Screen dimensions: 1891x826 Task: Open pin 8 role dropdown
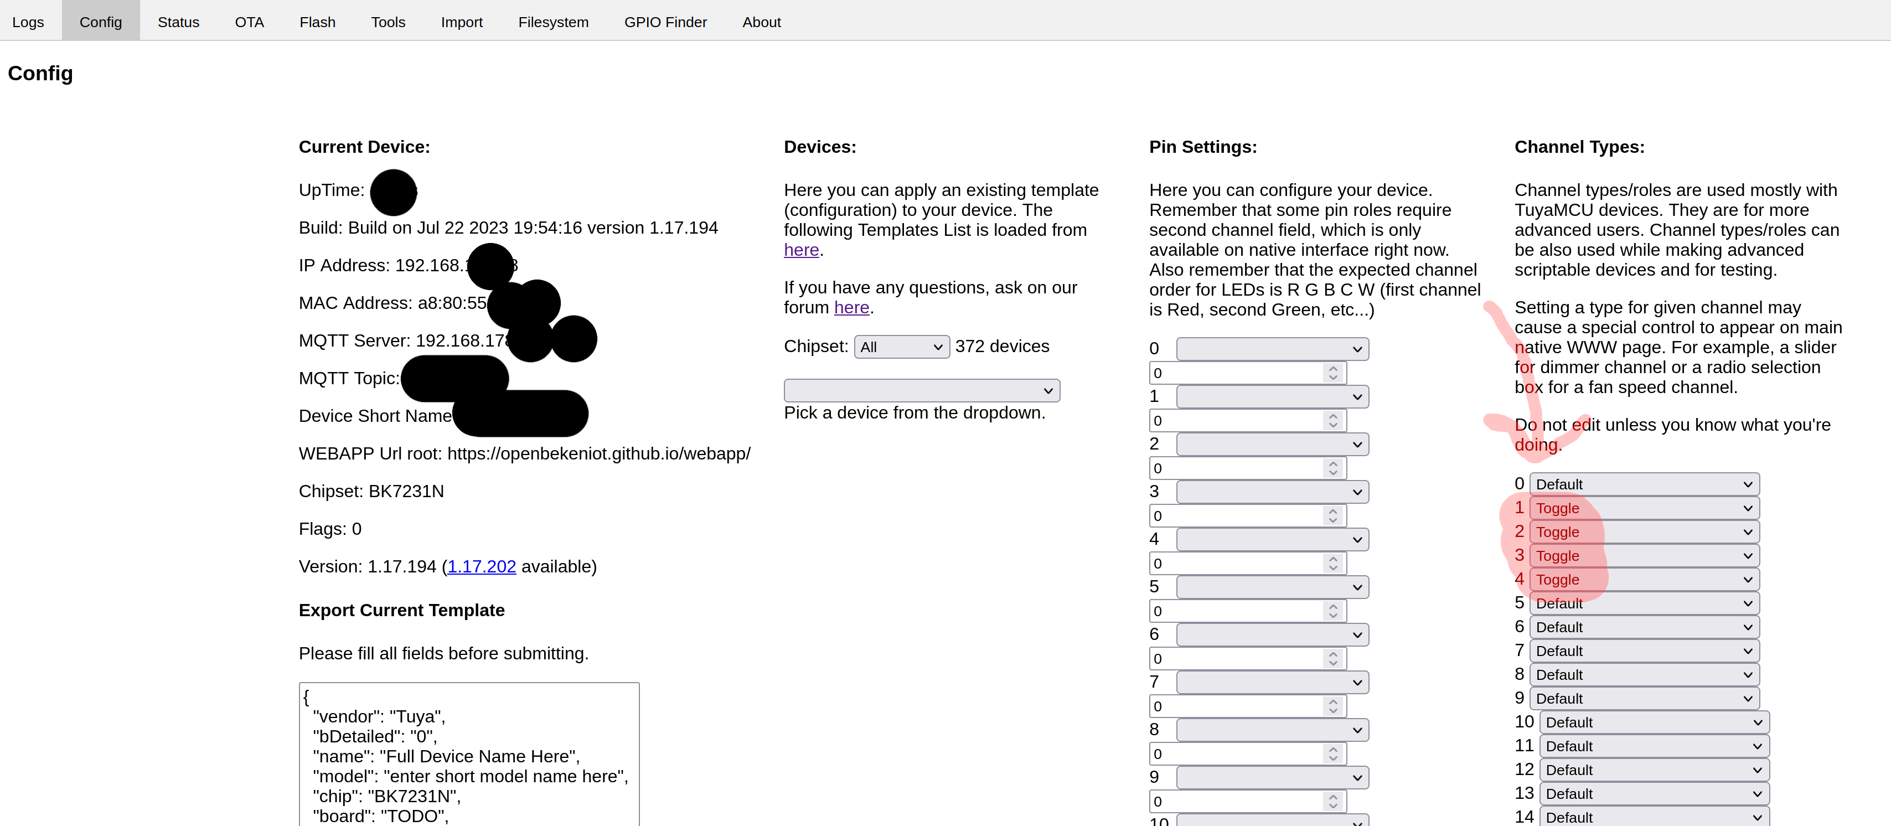coord(1272,731)
